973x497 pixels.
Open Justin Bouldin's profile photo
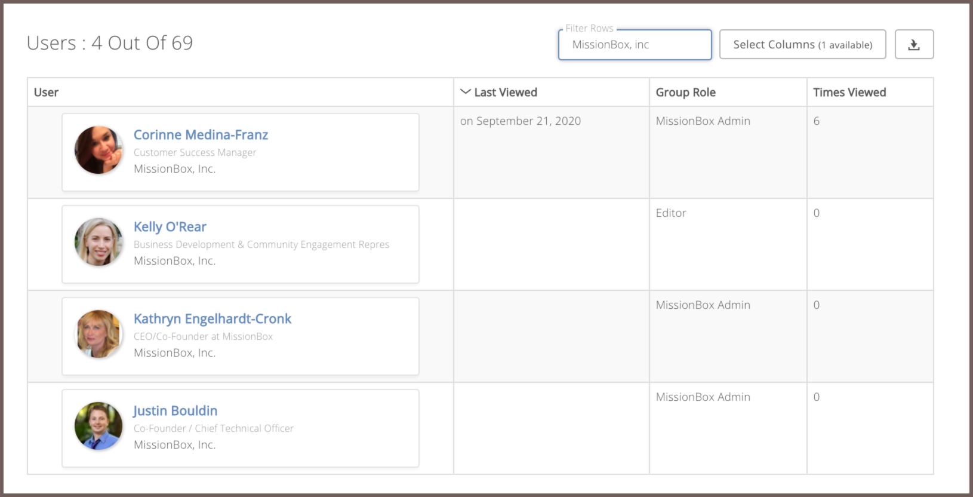tap(98, 426)
